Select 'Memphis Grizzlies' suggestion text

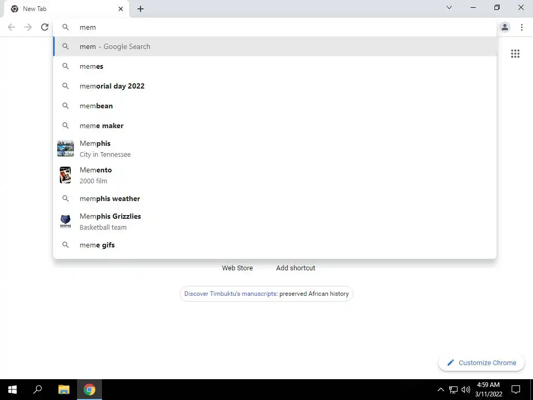tap(110, 216)
